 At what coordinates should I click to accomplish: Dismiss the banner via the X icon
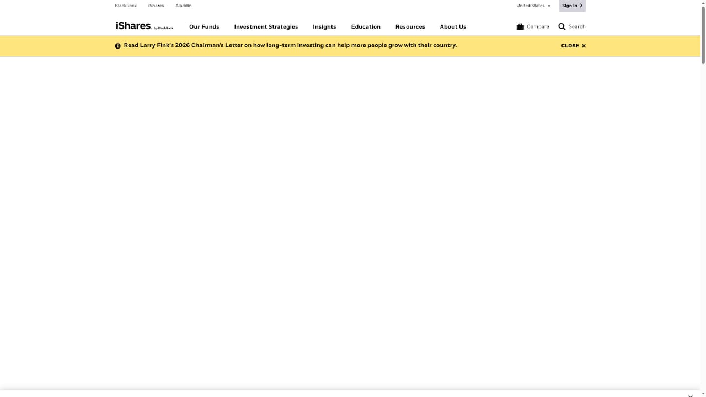(584, 46)
